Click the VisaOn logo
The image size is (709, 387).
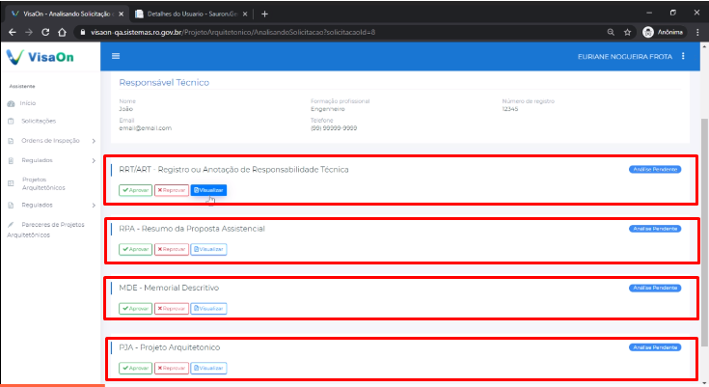coord(40,57)
